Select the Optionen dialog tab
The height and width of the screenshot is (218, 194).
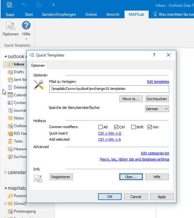coord(38,65)
